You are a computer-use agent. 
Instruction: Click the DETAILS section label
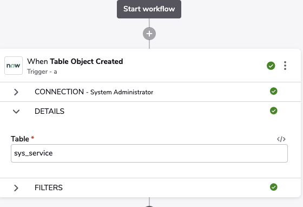click(49, 111)
